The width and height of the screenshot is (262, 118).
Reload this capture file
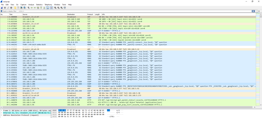point(25,8)
